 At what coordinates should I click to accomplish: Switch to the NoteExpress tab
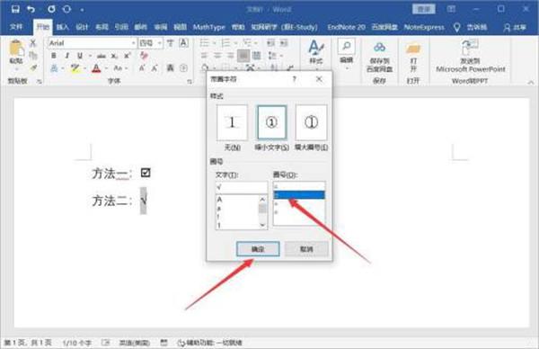pyautogui.click(x=424, y=27)
